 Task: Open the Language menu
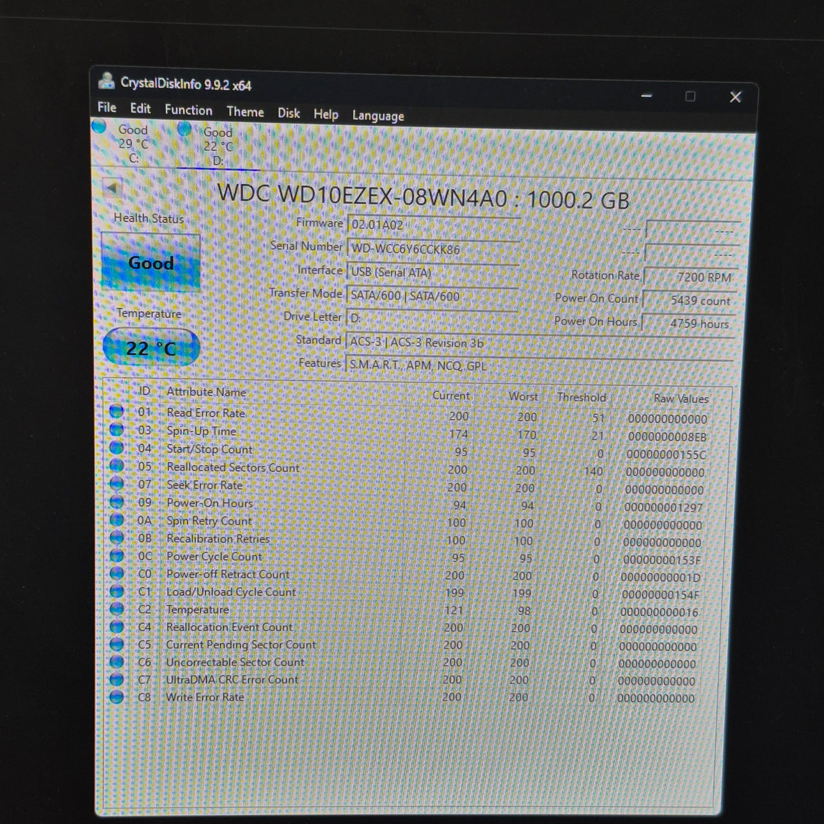click(378, 115)
